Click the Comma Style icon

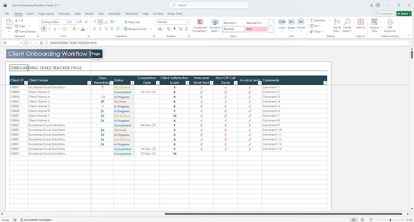click(x=174, y=29)
